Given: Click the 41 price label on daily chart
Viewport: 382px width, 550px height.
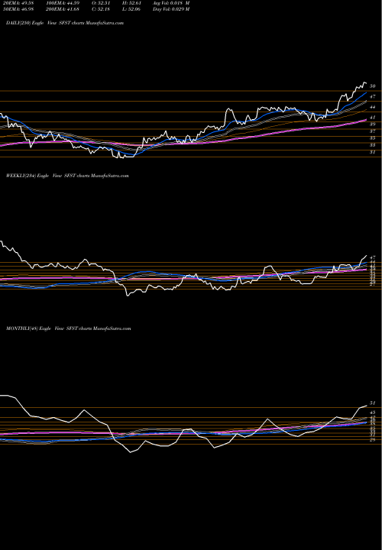Looking at the screenshot, I should (373, 118).
